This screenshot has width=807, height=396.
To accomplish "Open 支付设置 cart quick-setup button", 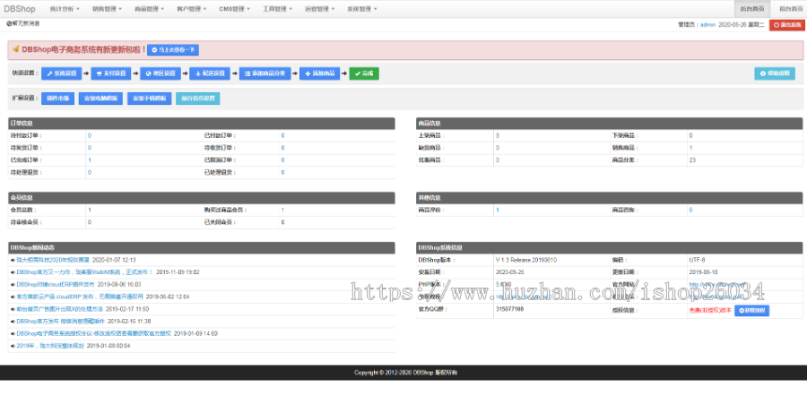I will pos(111,73).
